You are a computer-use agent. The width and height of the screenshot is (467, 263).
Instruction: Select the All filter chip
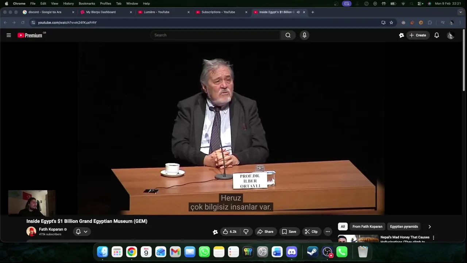coord(343,226)
